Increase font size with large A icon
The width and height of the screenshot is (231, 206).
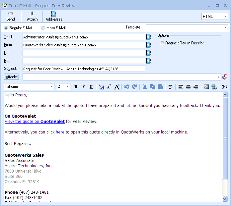pyautogui.click(x=117, y=87)
